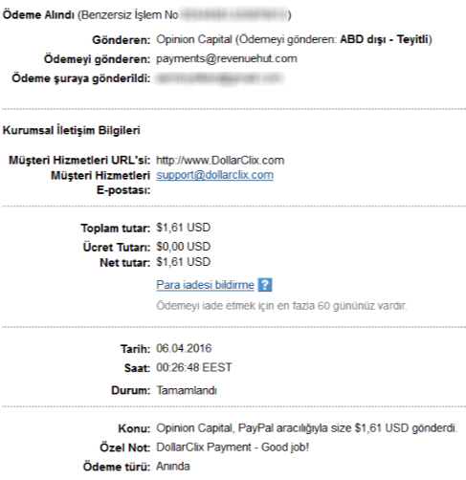Click the blurred recipient email address
The image size is (466, 480).
pyautogui.click(x=219, y=78)
